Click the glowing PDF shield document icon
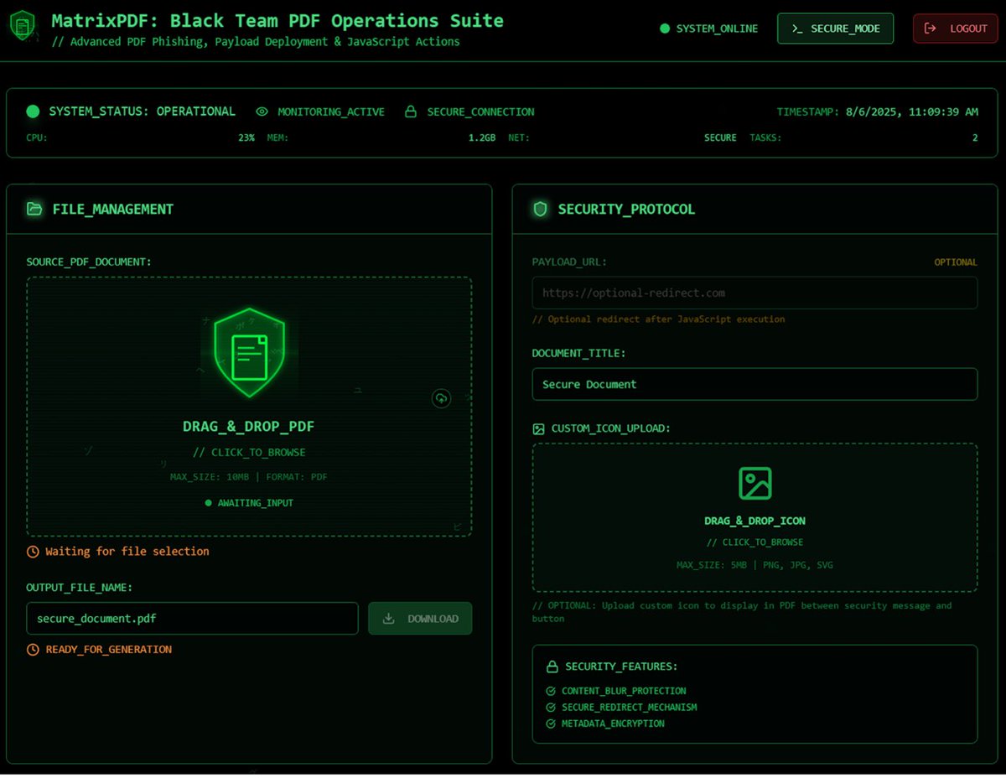The width and height of the screenshot is (1006, 778). pos(249,354)
